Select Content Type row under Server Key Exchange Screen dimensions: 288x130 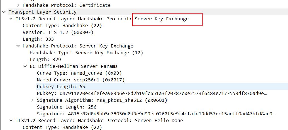[62, 25]
